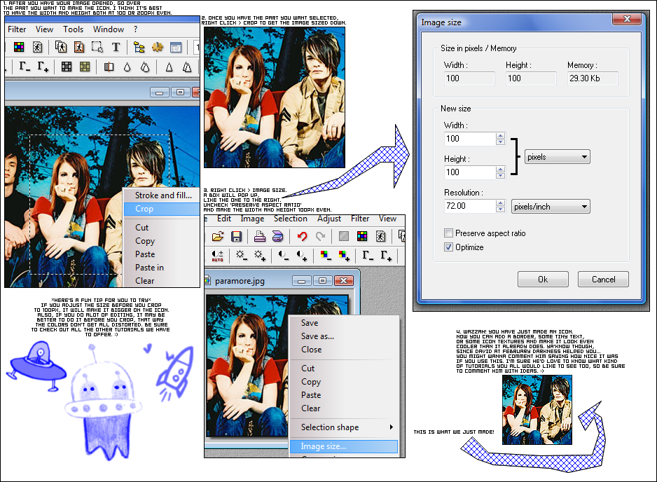Click the double water drop Blur icon
Image resolution: width=657 pixels, height=482 pixels.
click(x=146, y=67)
